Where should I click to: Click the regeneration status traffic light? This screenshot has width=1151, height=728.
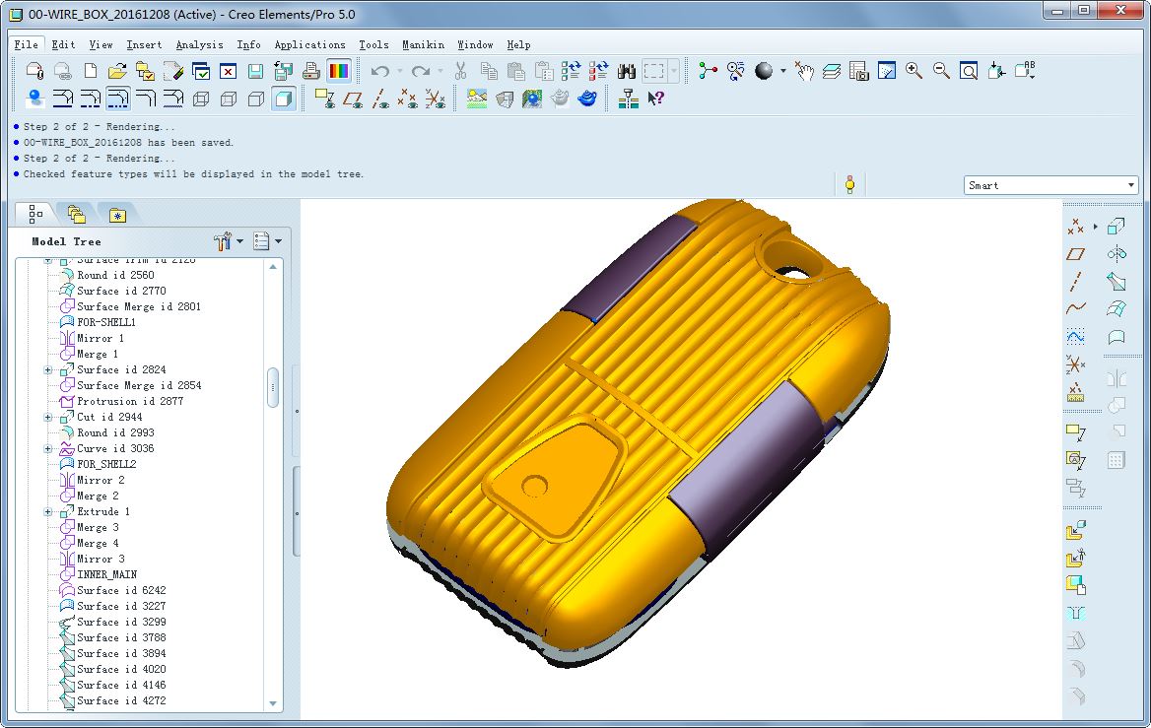point(850,184)
